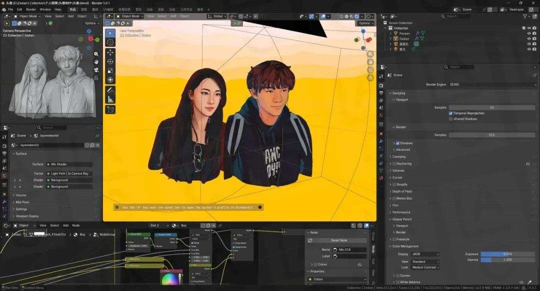Screen dimensions: 540x291
Task: Click red X axis on left viewport gizmo
Action: tap(90, 38)
